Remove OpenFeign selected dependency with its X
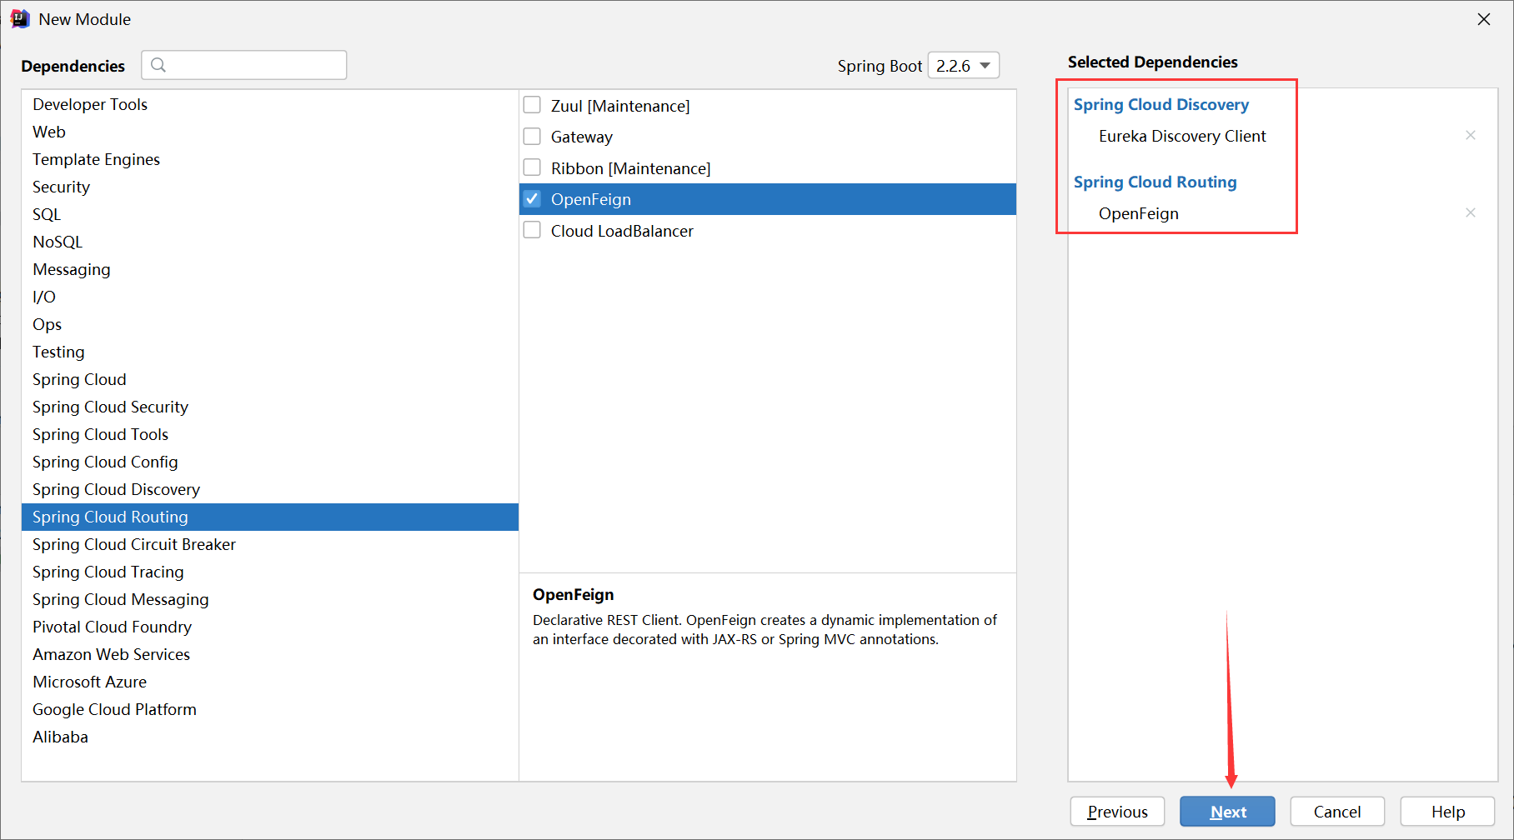Viewport: 1514px width, 840px height. pos(1471,212)
